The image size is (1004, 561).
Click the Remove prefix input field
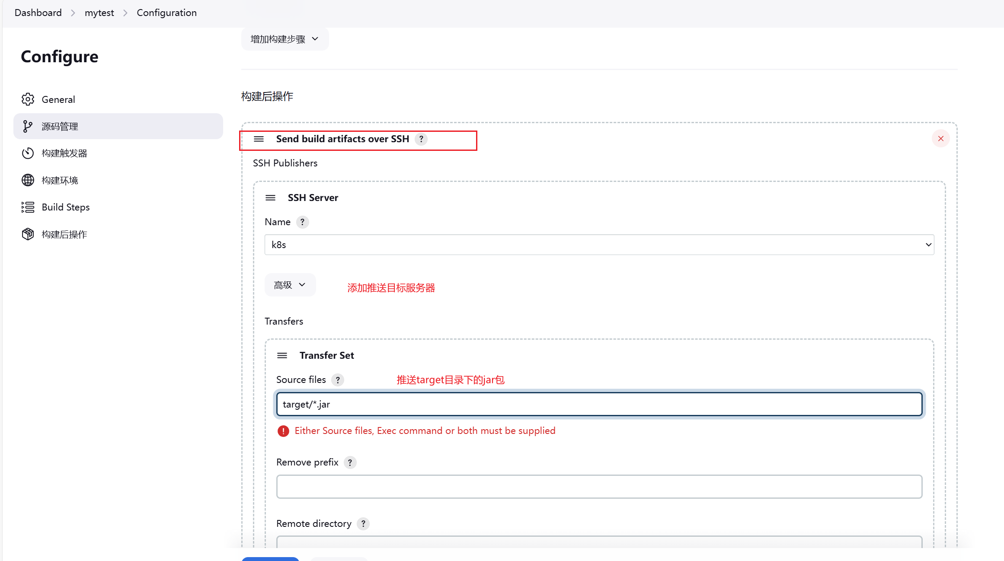point(599,487)
